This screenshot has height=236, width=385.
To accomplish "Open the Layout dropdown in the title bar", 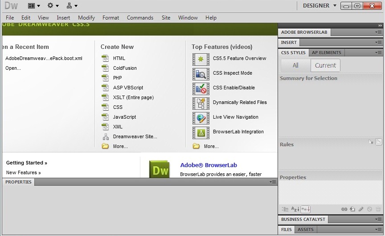I will pyautogui.click(x=34, y=6).
